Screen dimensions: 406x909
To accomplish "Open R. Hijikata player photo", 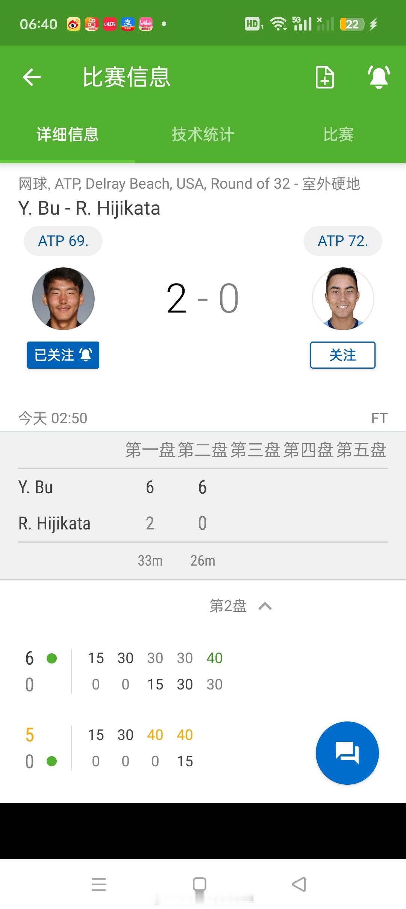I will point(343,299).
